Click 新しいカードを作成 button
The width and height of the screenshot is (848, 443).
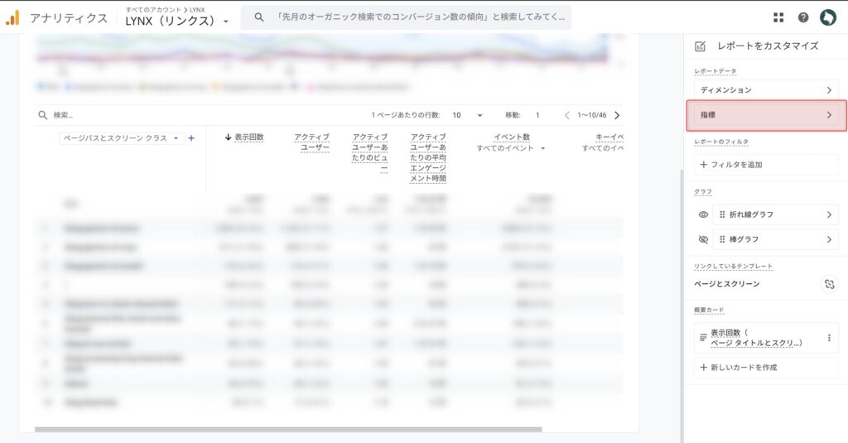coord(766,367)
